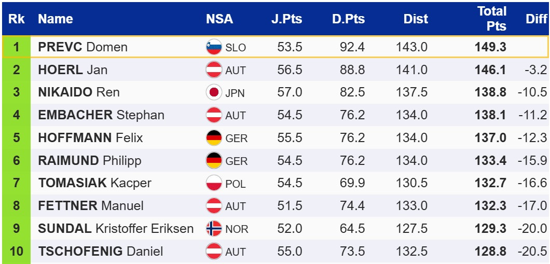This screenshot has width=550, height=264.
Task: Sort by the Rk column header
Action: point(16,19)
